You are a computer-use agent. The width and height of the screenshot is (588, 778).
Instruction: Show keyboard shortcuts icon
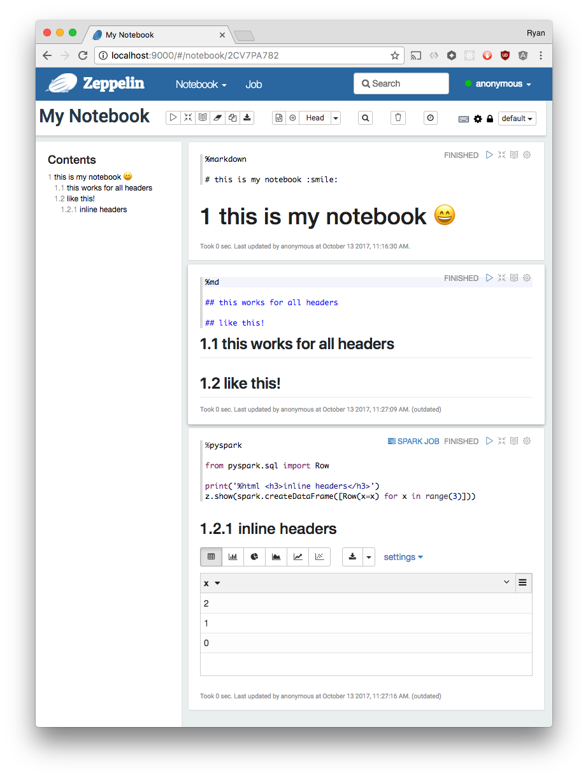click(464, 119)
